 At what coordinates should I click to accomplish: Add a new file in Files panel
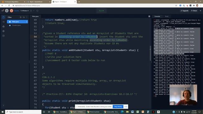click(x=21, y=17)
